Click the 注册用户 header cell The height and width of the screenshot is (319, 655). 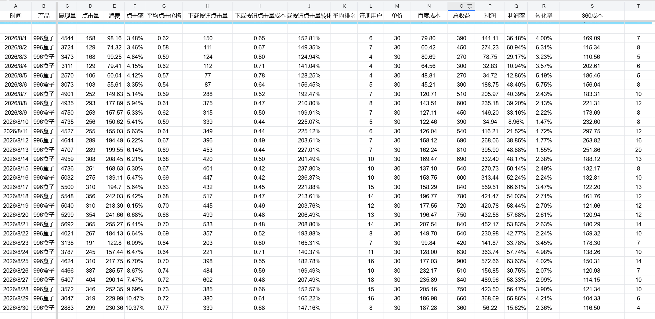[371, 16]
